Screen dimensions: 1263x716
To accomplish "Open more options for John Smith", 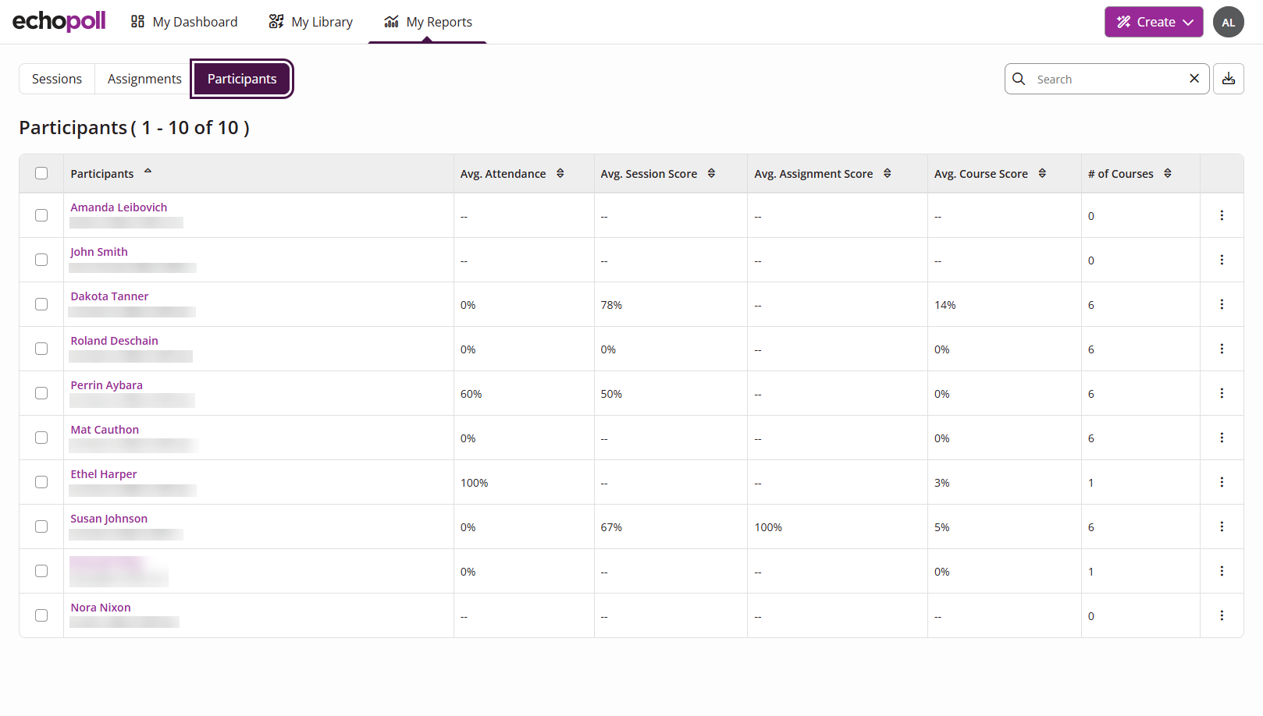I will (x=1222, y=260).
